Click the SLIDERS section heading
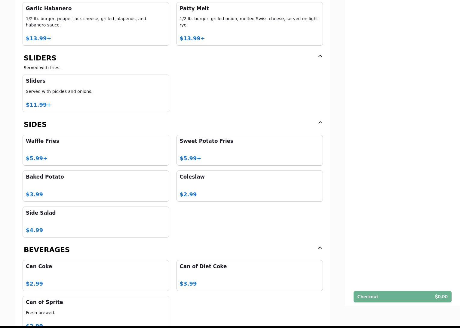Viewport: 460px width, 328px height. tap(40, 58)
